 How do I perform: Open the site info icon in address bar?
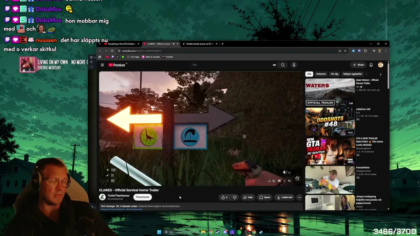119,51
